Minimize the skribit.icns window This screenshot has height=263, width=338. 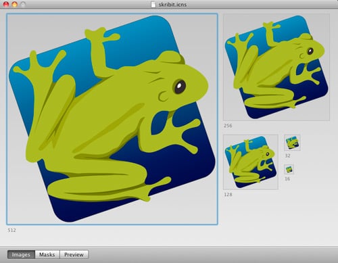(14, 4)
